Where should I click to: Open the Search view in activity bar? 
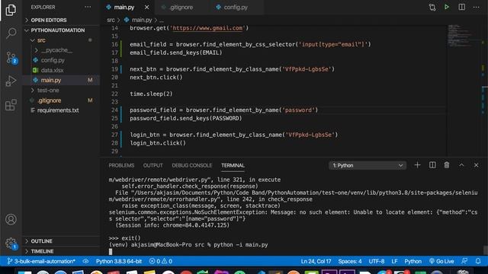pyautogui.click(x=11, y=33)
